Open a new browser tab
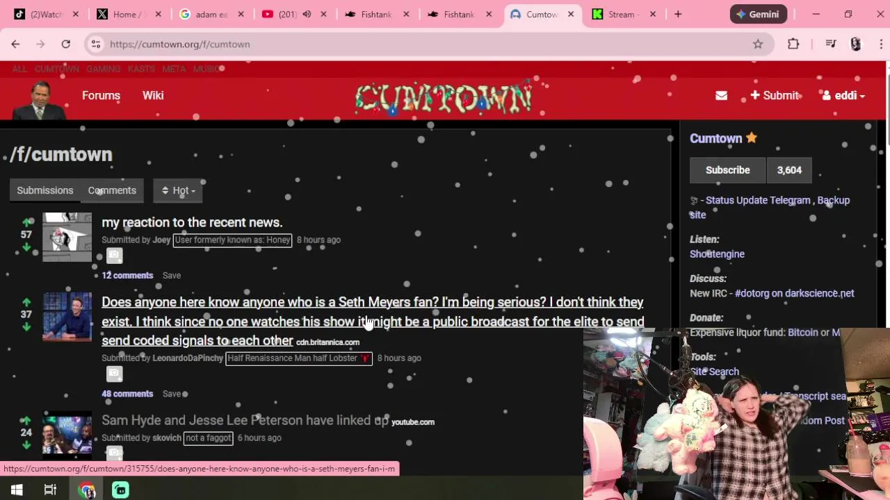This screenshot has height=500, width=890. click(x=678, y=14)
